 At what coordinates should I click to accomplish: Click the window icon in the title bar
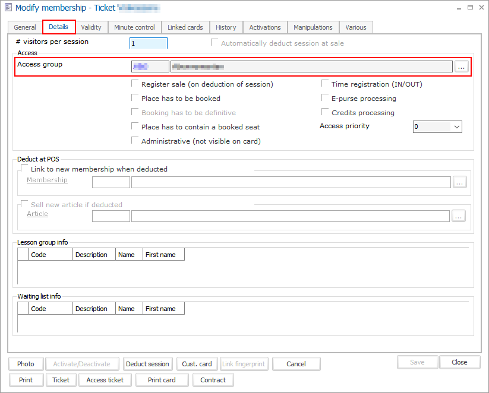point(8,8)
